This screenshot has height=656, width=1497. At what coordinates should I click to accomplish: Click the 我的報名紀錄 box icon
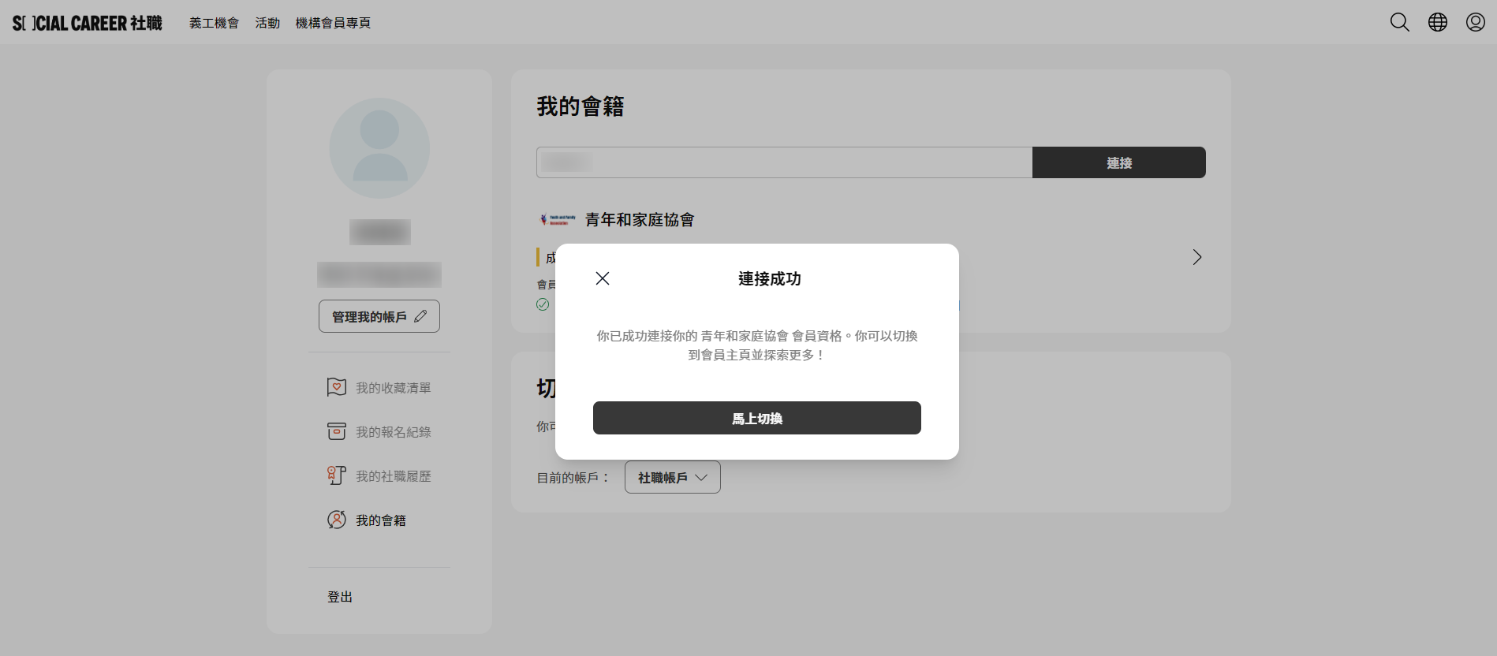pos(337,431)
